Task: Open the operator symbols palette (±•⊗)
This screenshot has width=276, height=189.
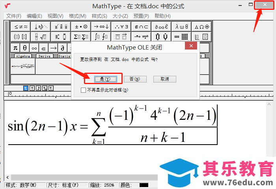Action: point(81,27)
